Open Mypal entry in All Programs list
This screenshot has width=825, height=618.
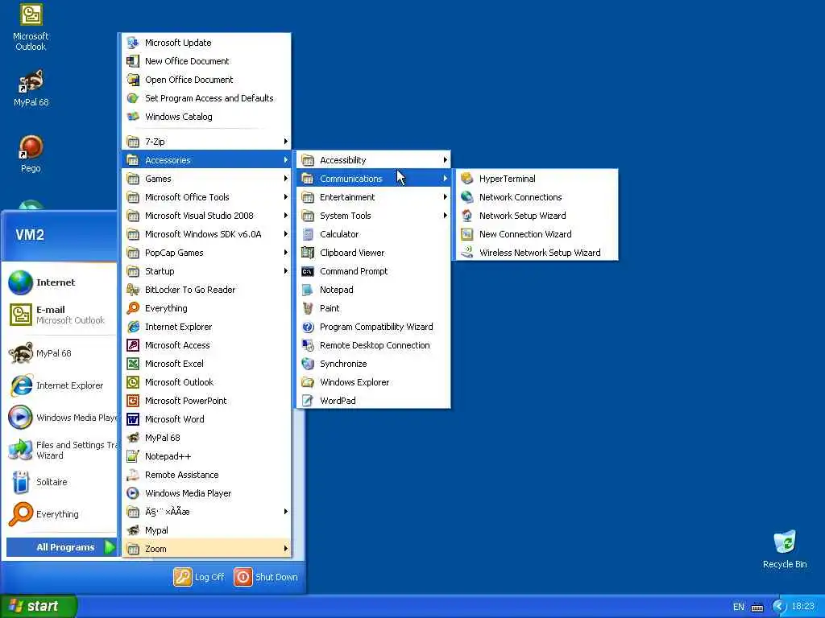pos(207,530)
